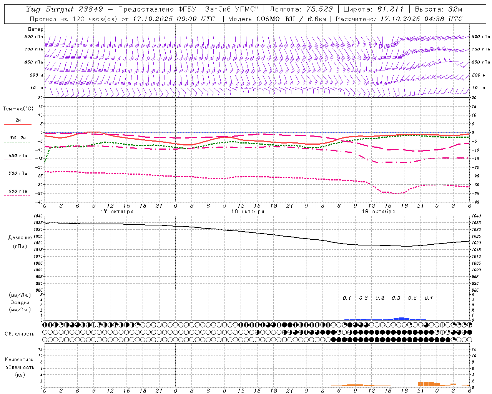Click the '0.9' precipitation amount value

[396, 298]
